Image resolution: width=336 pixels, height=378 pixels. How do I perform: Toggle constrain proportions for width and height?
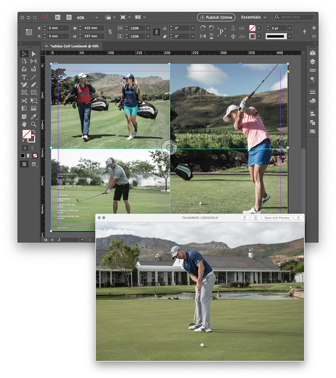click(x=110, y=32)
